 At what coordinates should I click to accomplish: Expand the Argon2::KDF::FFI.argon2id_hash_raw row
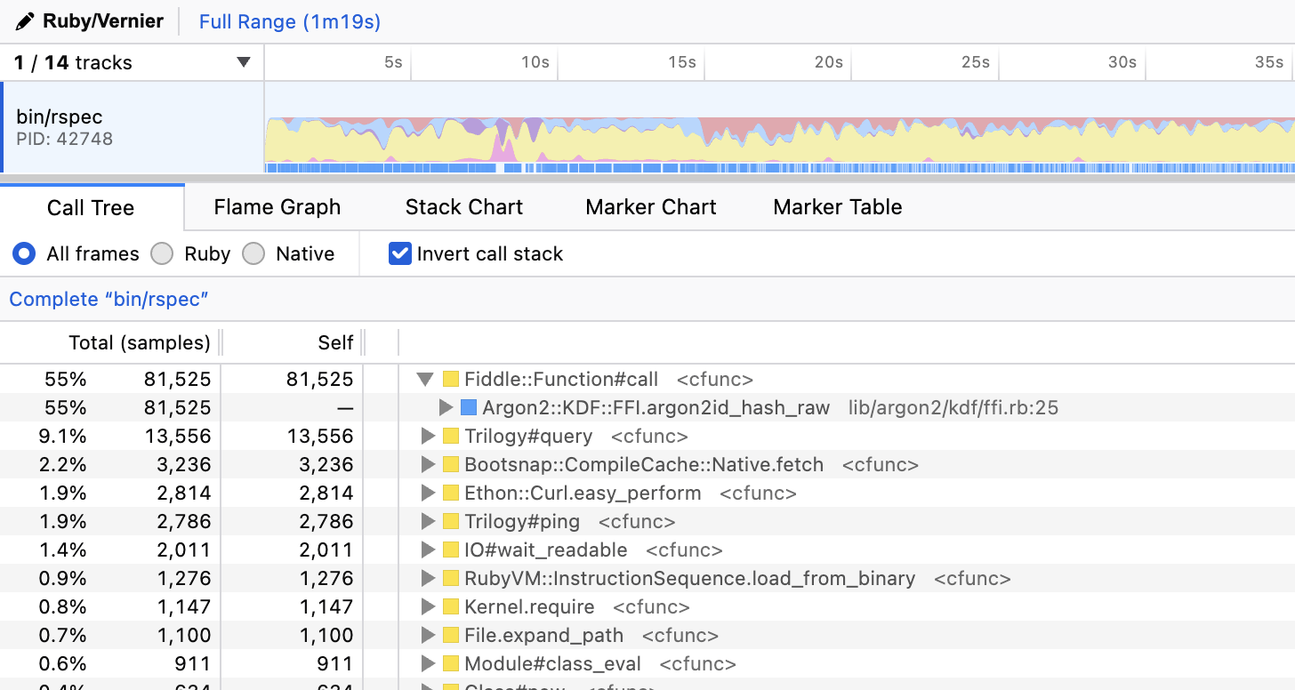click(446, 408)
